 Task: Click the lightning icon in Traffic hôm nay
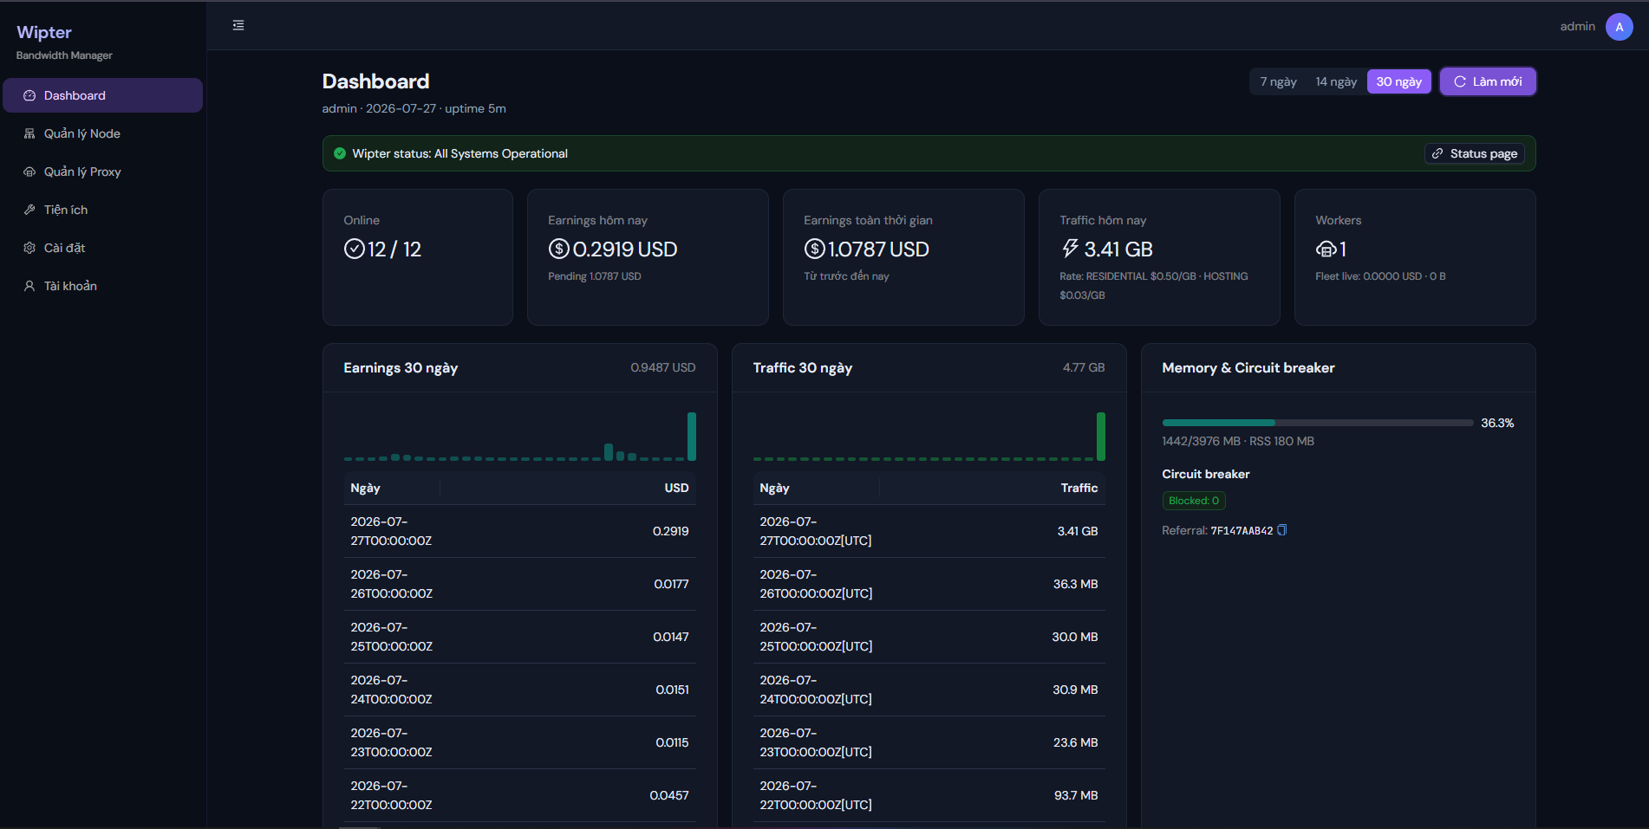click(1070, 249)
